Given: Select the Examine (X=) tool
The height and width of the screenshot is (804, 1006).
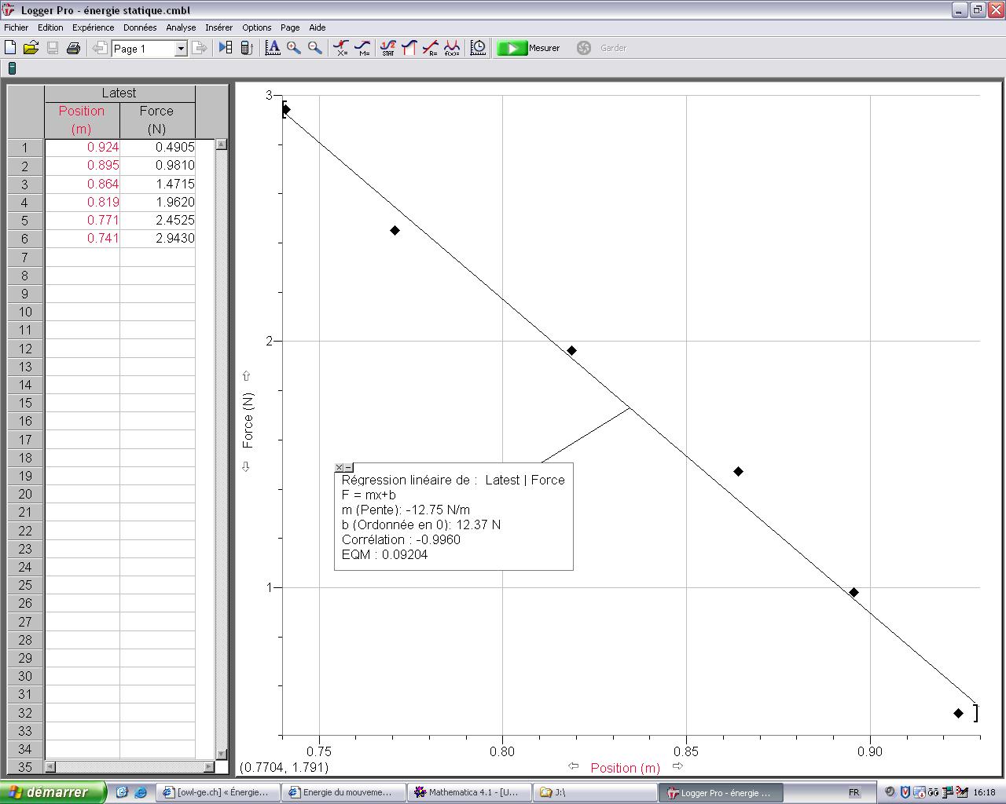Looking at the screenshot, I should (x=341, y=48).
